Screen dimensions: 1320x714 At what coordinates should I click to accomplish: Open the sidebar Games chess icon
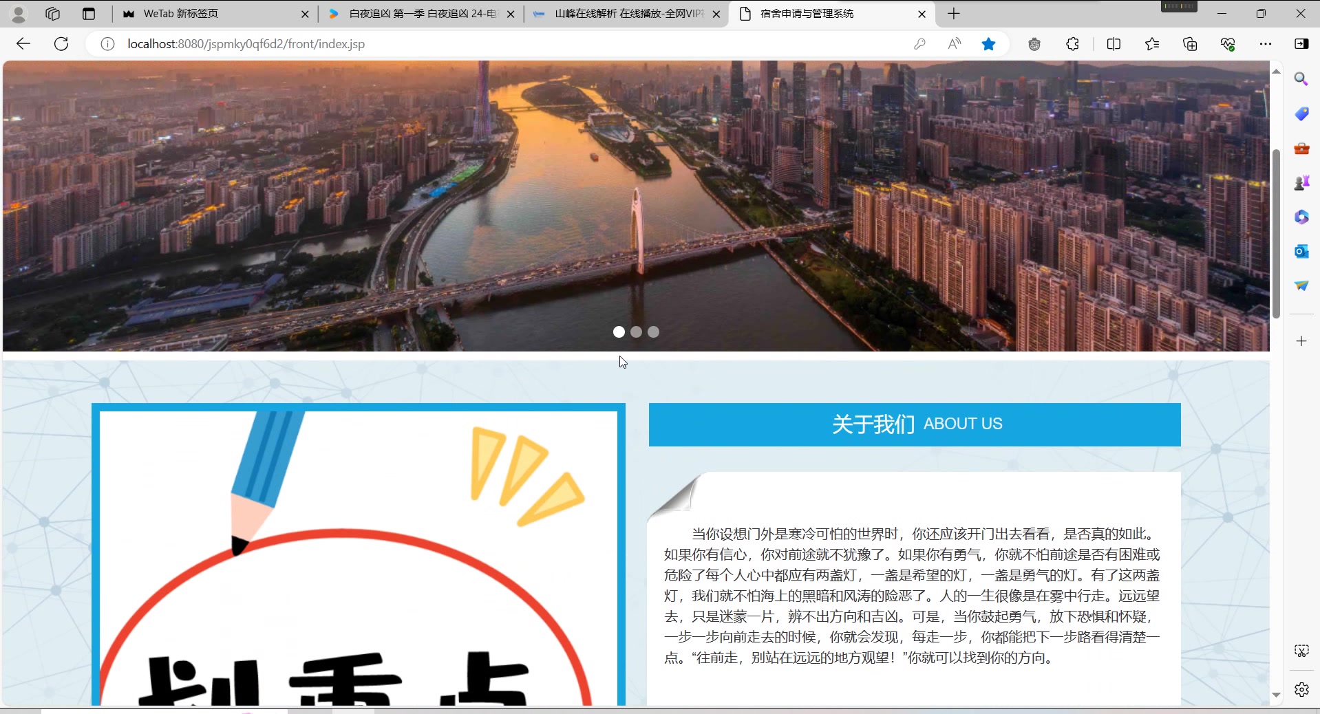pyautogui.click(x=1301, y=182)
